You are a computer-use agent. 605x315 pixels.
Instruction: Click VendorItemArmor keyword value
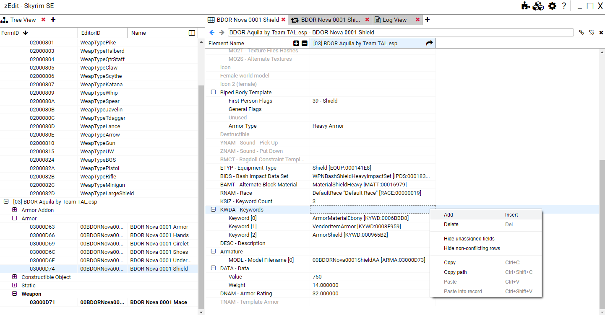[x=357, y=226]
